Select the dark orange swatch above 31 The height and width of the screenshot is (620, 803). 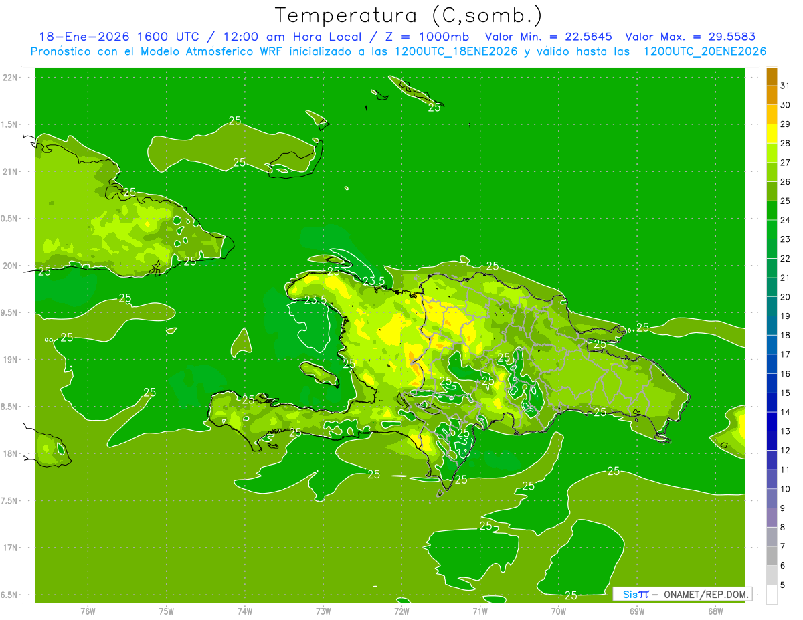click(772, 76)
